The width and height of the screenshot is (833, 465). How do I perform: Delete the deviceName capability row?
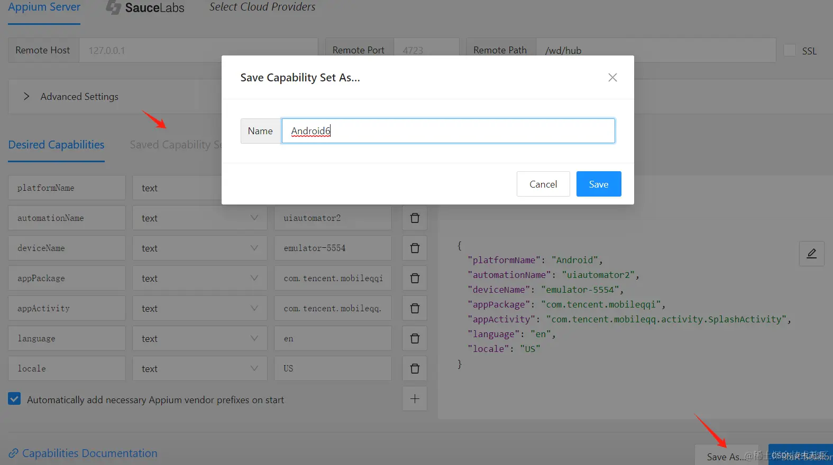[x=415, y=248]
